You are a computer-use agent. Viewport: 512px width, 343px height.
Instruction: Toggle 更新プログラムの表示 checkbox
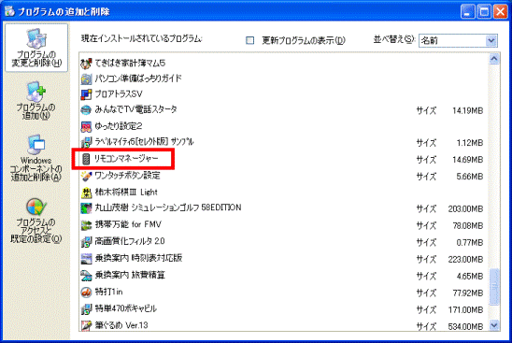point(249,40)
